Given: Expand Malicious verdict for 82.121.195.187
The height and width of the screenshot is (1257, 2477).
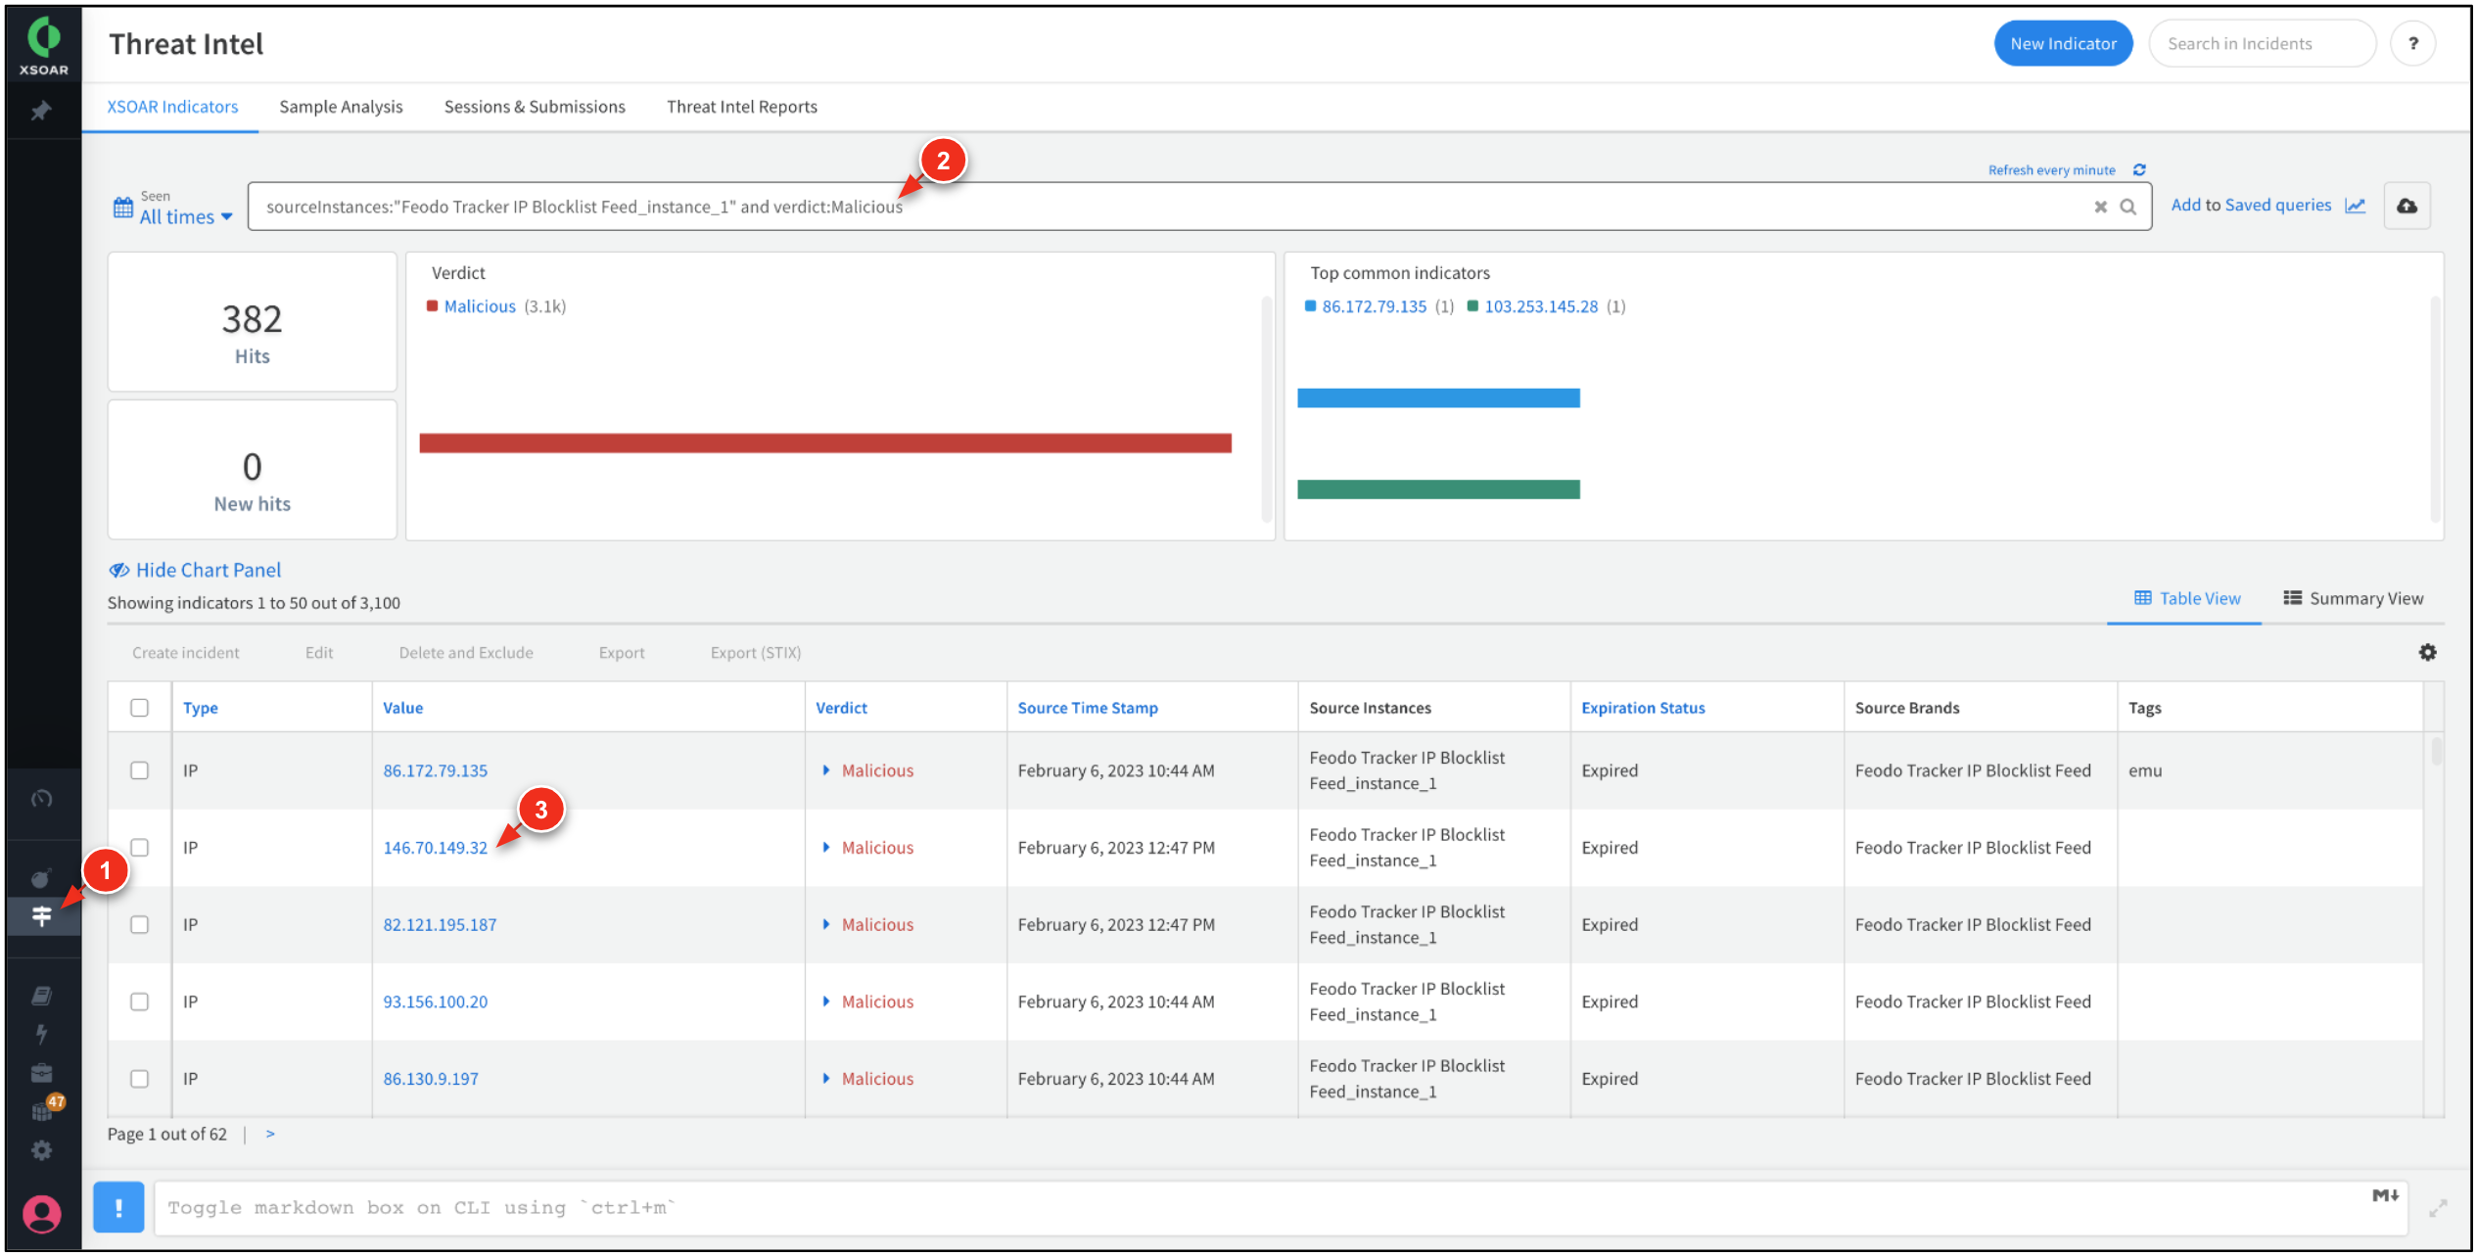Looking at the screenshot, I should [x=826, y=925].
